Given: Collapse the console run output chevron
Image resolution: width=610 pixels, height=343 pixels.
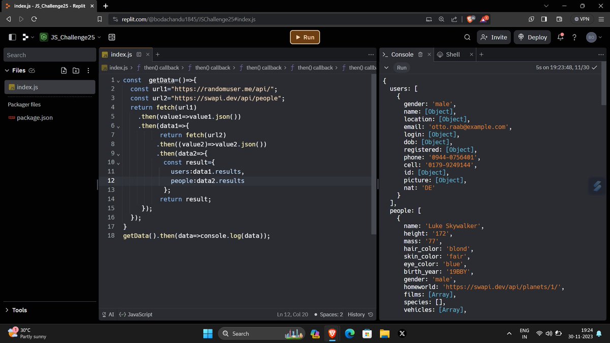Looking at the screenshot, I should [x=386, y=68].
